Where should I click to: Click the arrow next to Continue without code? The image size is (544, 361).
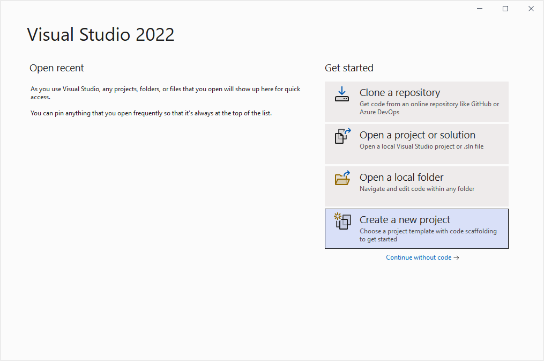pos(456,257)
